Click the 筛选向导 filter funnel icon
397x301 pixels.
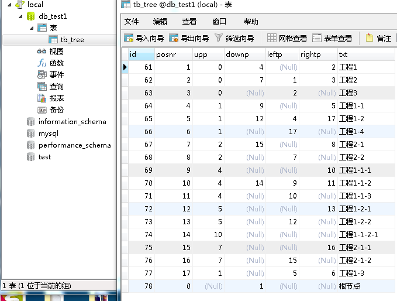[218, 38]
